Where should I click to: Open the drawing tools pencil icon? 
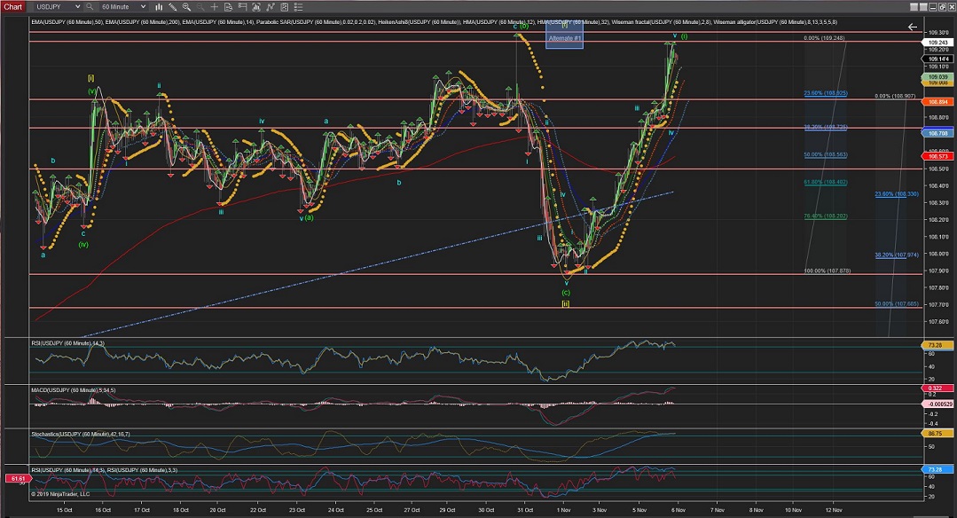(x=173, y=7)
